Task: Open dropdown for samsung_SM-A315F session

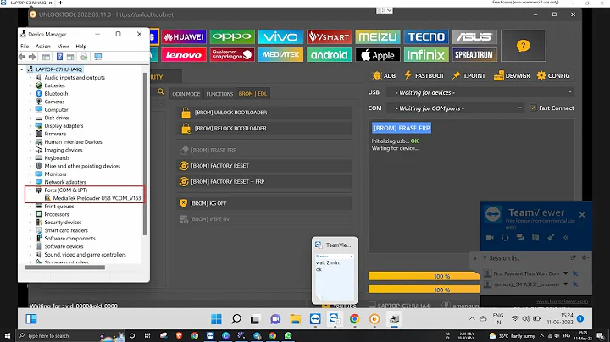Action: coord(566,284)
